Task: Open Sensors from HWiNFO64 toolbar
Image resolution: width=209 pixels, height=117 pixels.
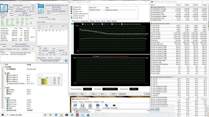Action: coord(90,106)
